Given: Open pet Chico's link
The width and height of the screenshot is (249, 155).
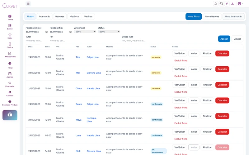Looking at the screenshot, I should point(79,88).
